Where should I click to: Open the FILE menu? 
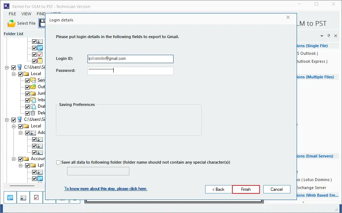pyautogui.click(x=12, y=14)
